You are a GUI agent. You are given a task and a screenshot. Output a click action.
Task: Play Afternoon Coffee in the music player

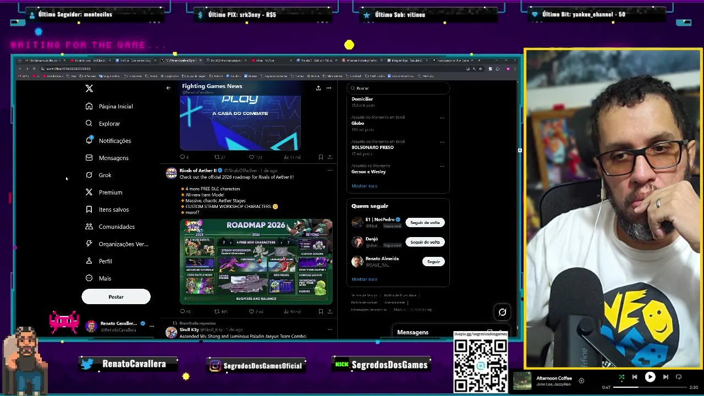point(650,377)
